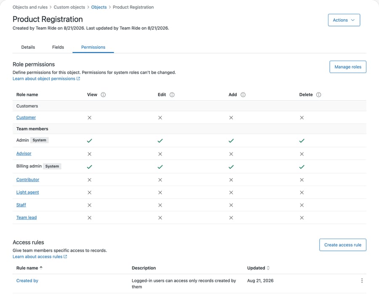Click the Team members group heading
The width and height of the screenshot is (379, 308).
[x=32, y=129]
